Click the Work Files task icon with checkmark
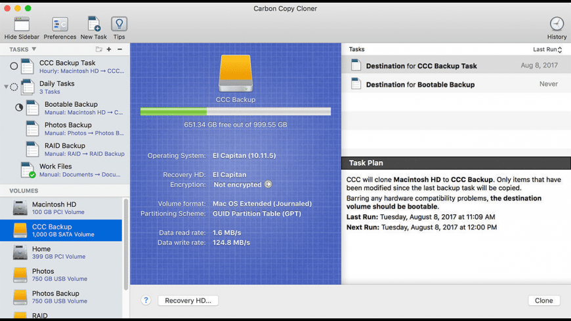The height and width of the screenshot is (321, 571). click(x=28, y=170)
